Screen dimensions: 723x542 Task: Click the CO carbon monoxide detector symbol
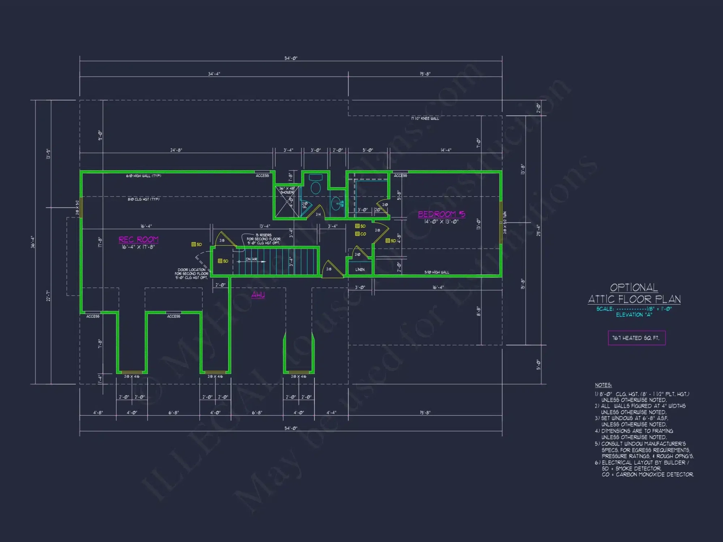pyautogui.click(x=358, y=234)
